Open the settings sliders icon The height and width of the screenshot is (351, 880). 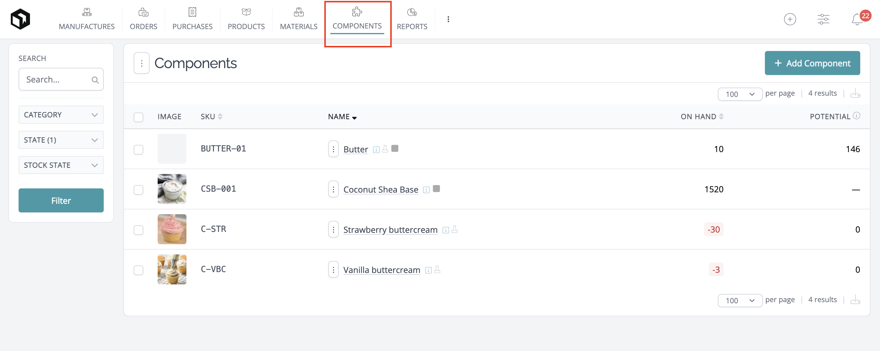(823, 19)
